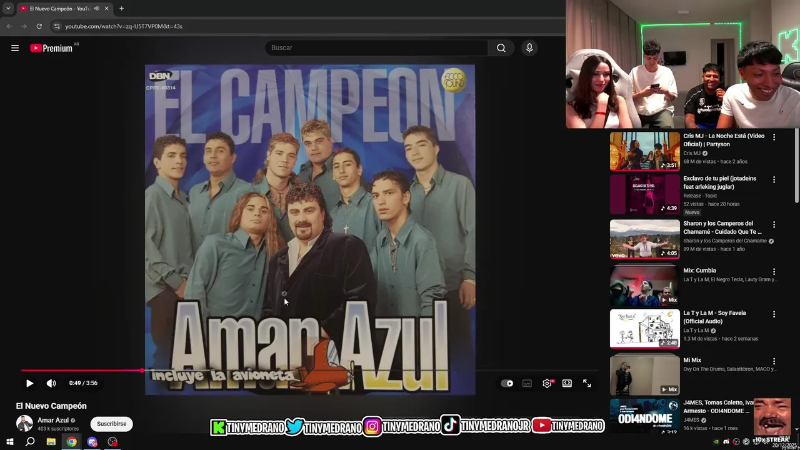Screen dimensions: 800x450
Task: Open OBS Studio from the taskbar
Action: click(112, 442)
